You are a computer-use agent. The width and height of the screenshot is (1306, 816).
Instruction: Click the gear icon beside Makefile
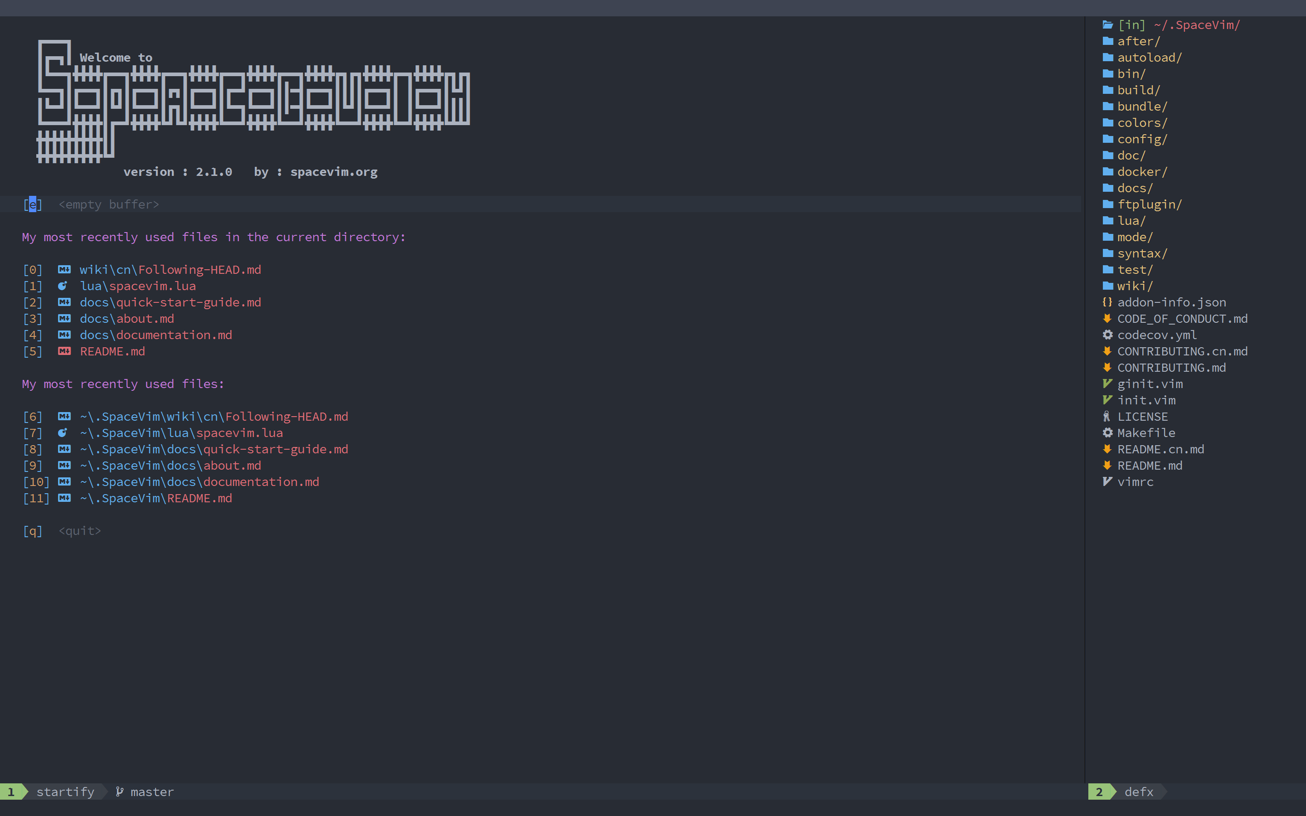(x=1107, y=433)
